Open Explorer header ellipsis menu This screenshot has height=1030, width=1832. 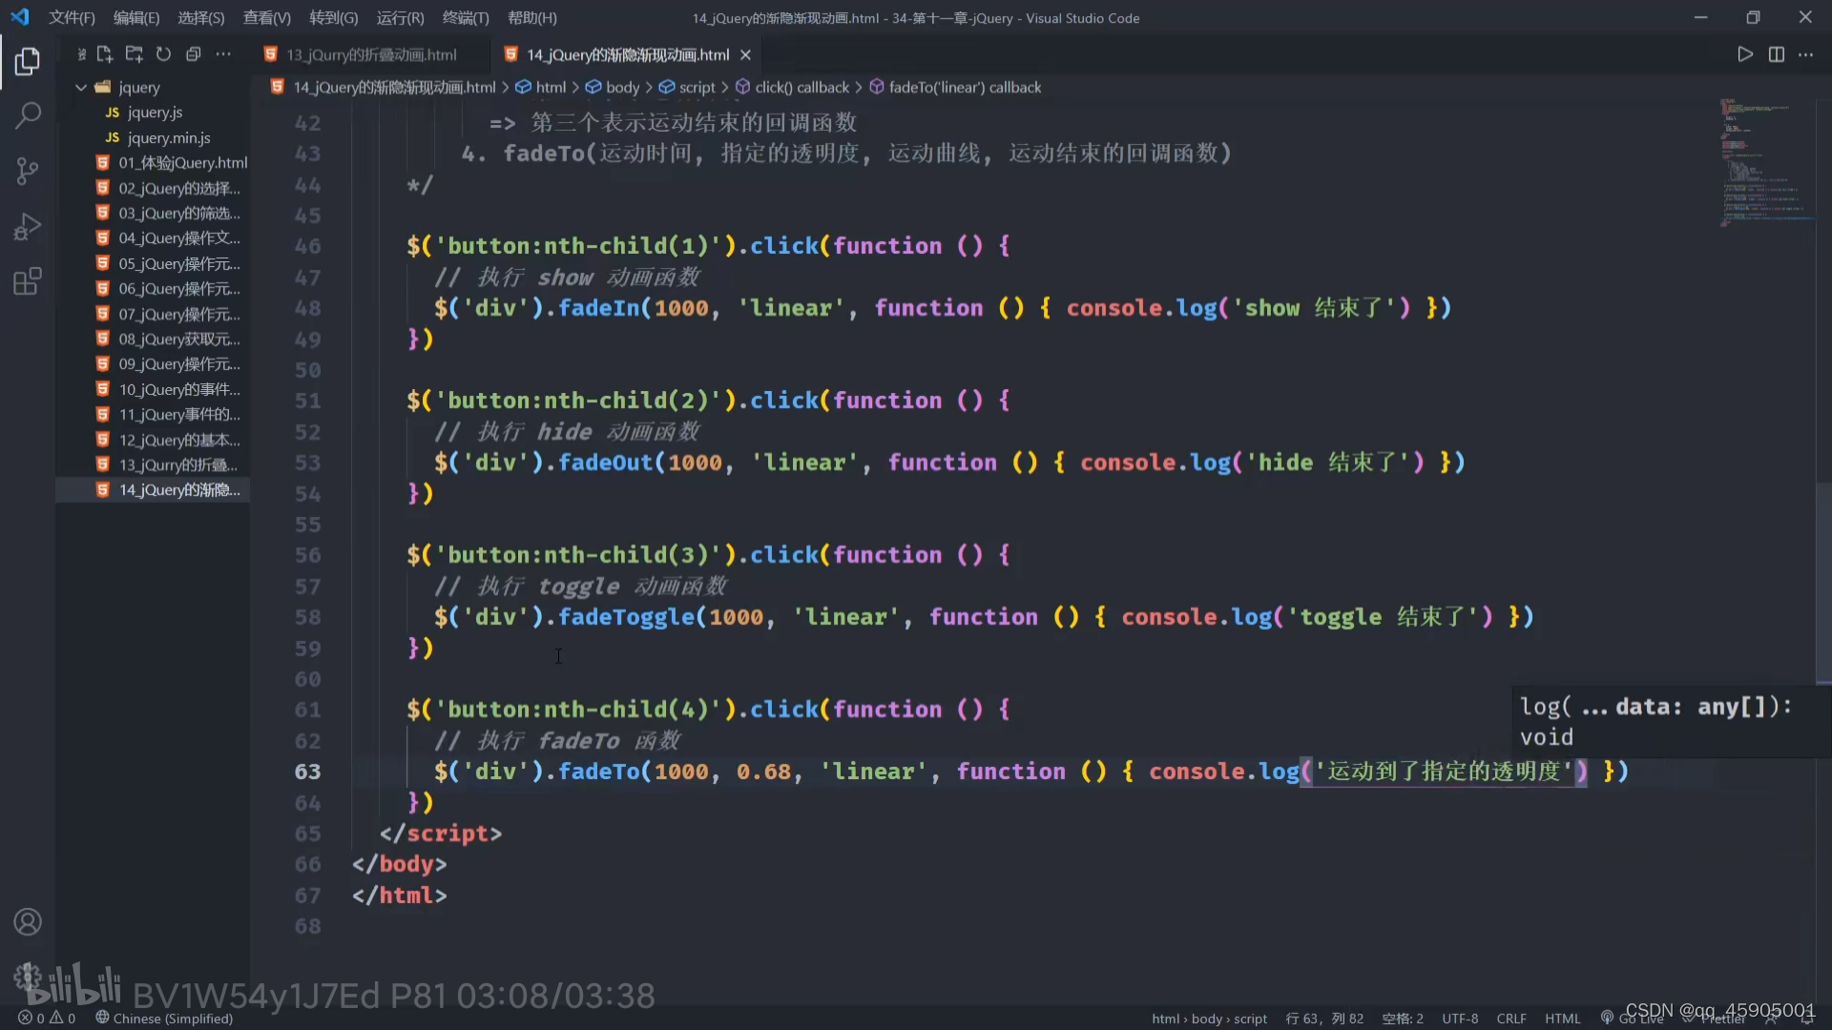[223, 54]
